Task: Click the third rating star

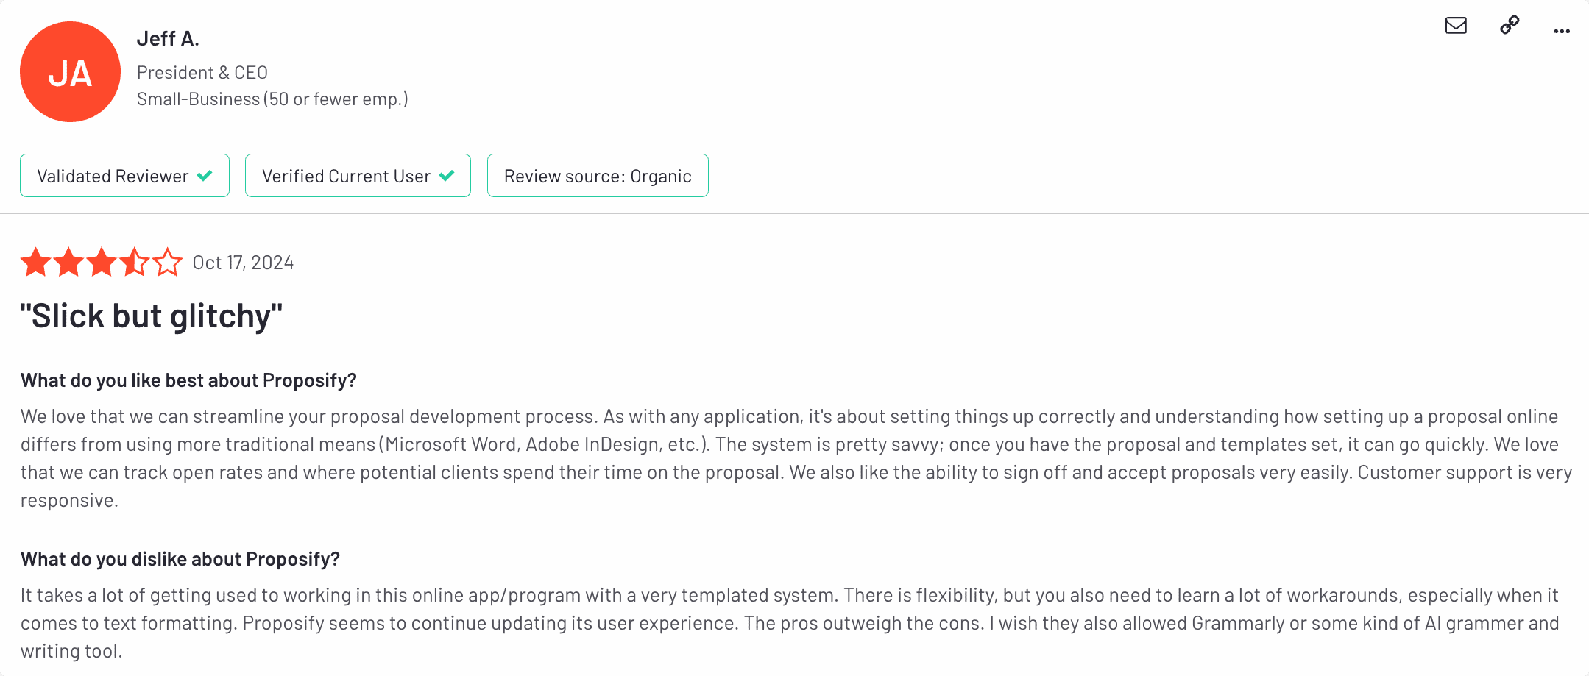Action: point(102,262)
